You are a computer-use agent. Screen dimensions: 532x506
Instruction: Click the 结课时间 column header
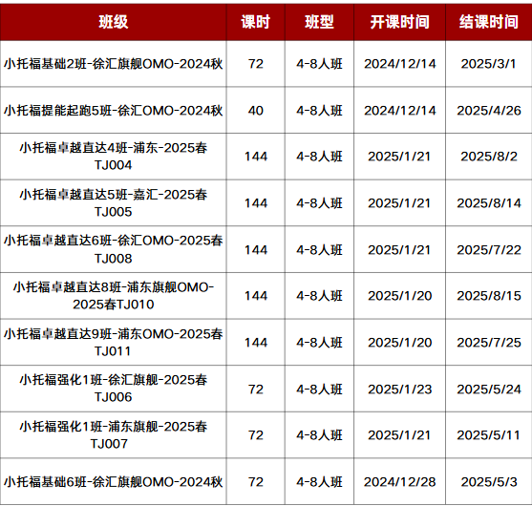tap(489, 22)
